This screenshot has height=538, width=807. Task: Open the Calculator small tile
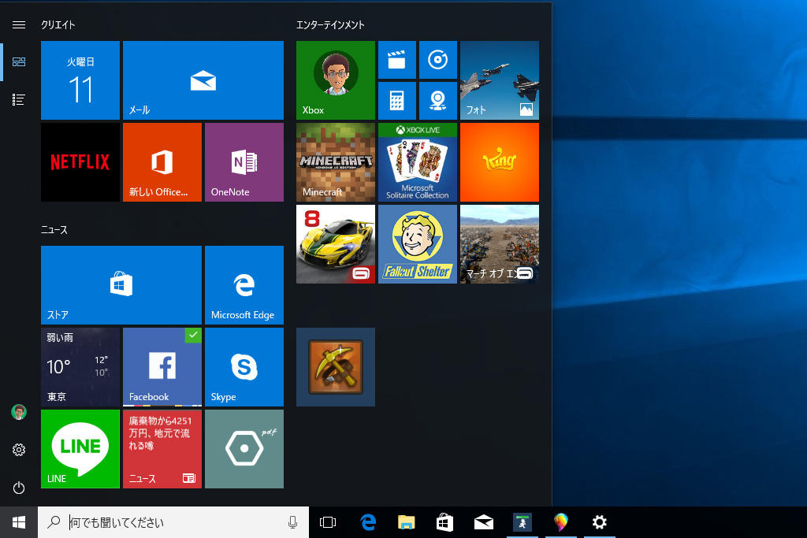(397, 101)
